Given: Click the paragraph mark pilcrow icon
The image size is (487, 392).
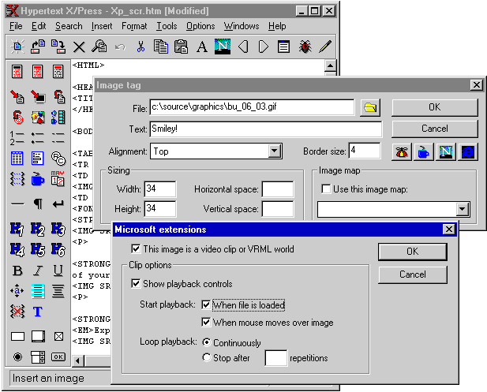Looking at the screenshot, I should [38, 203].
